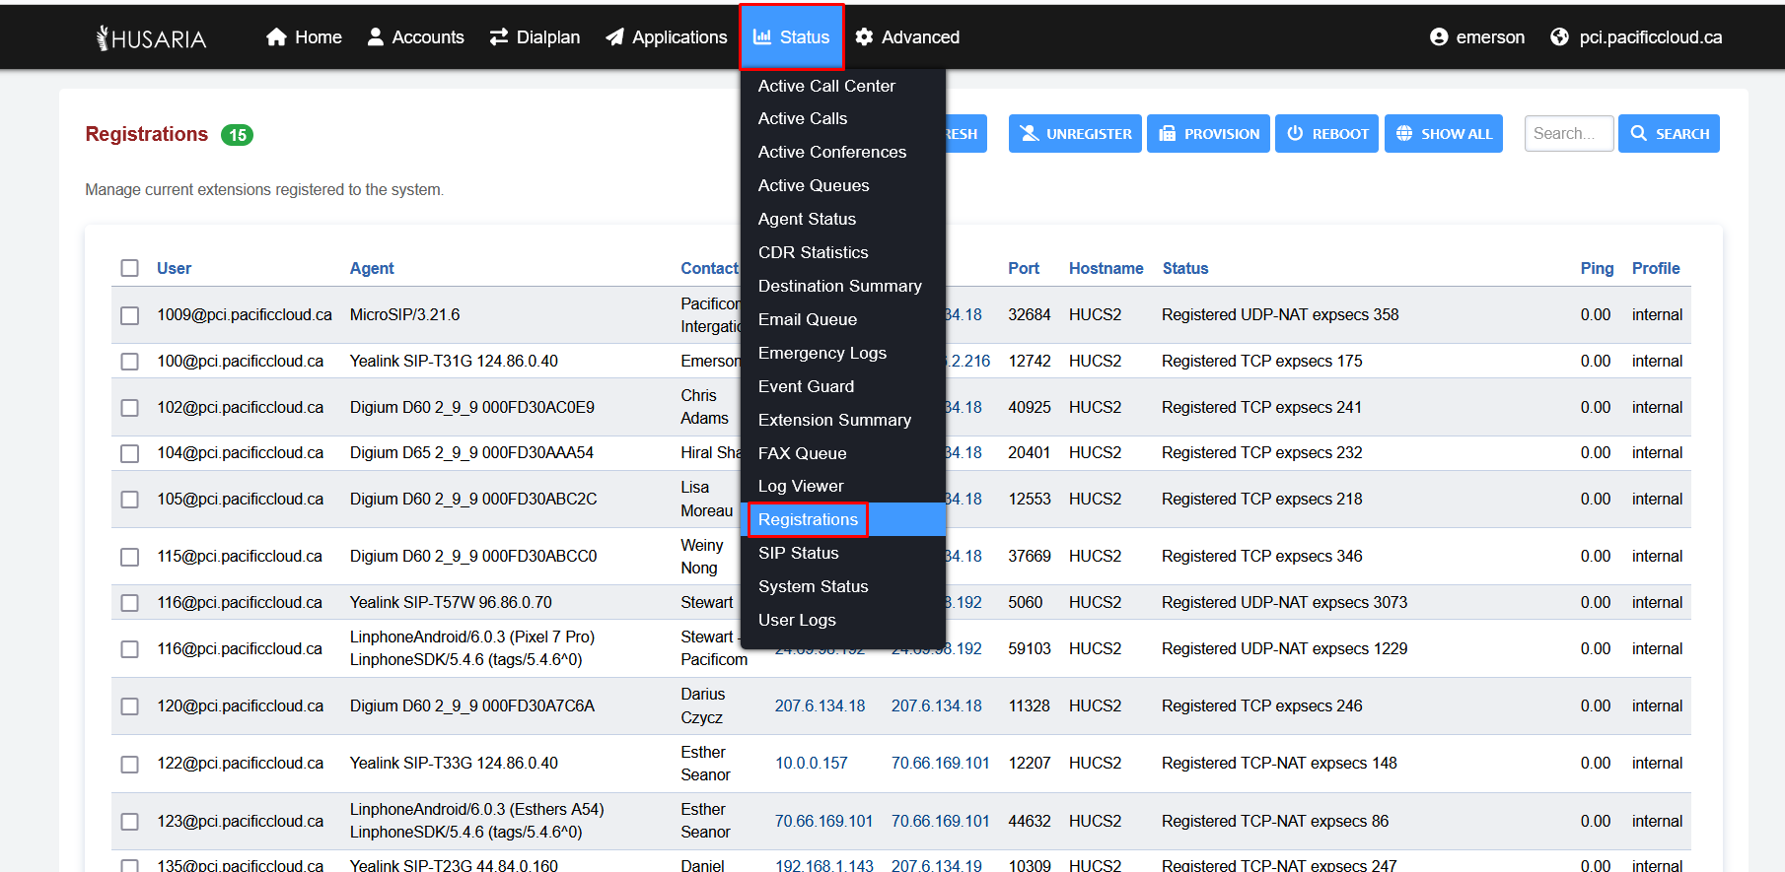Click the Reboot button
Viewport: 1785px width, 872px height.
pos(1326,133)
